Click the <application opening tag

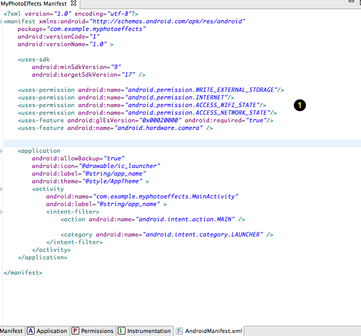coord(39,151)
